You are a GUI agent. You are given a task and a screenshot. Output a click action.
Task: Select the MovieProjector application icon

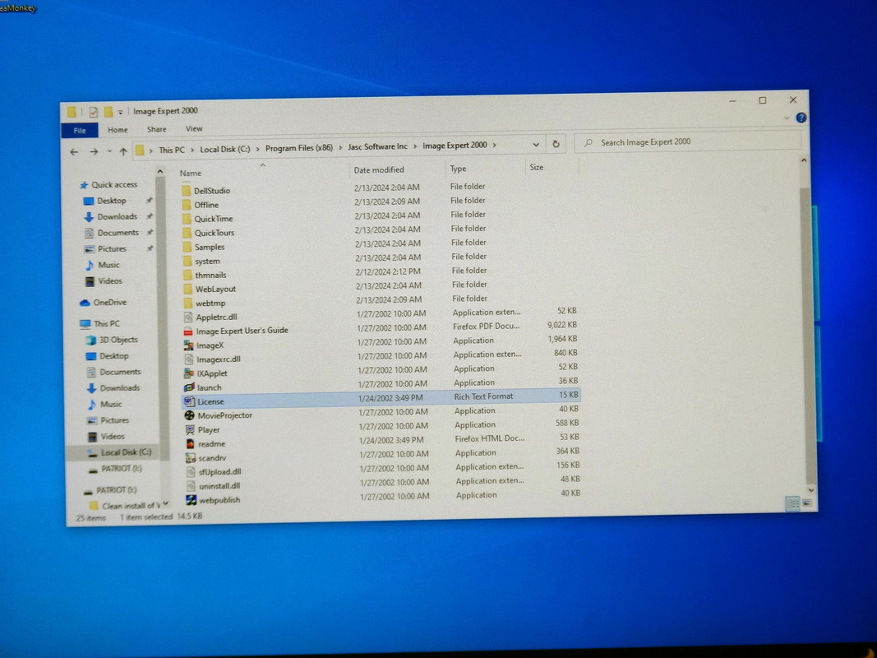pyautogui.click(x=190, y=415)
